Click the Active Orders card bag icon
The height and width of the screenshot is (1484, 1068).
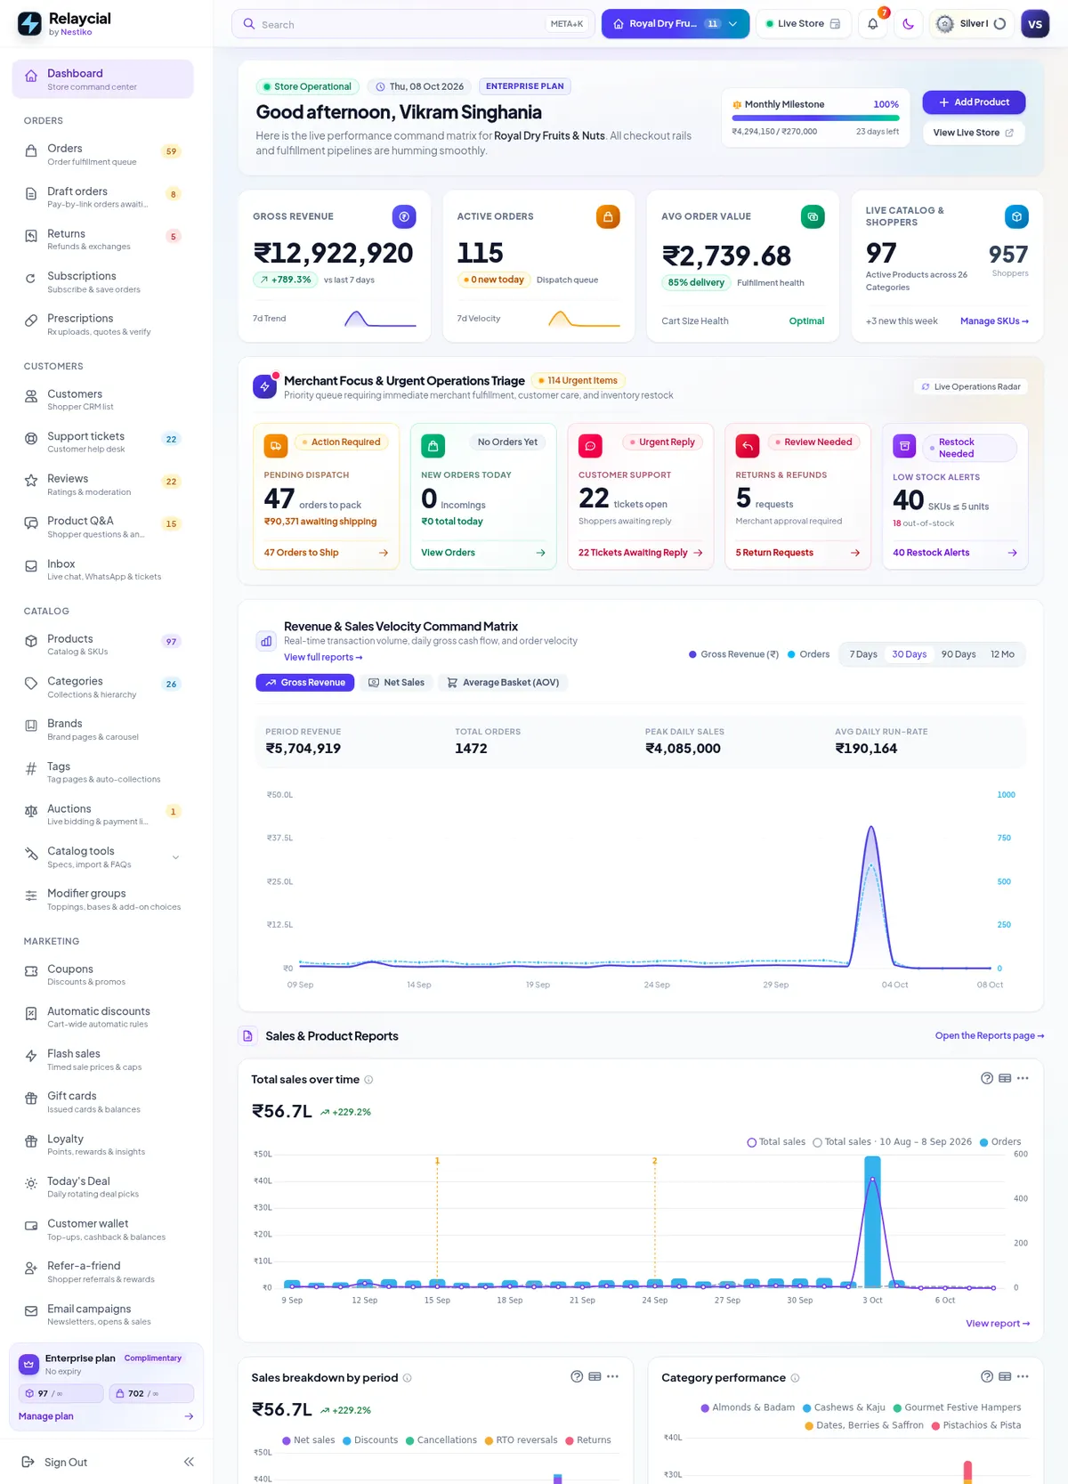click(608, 216)
